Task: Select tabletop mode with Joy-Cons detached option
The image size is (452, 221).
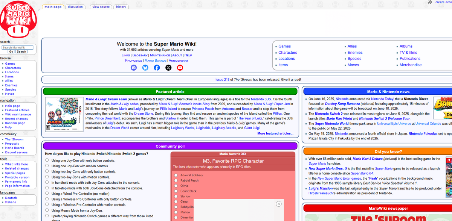Action: tap(47, 188)
